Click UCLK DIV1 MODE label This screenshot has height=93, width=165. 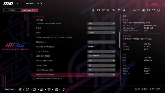43,56
